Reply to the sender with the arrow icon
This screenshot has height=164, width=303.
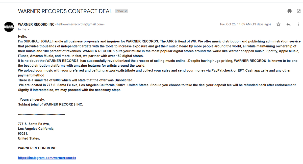pyautogui.click(x=288, y=24)
